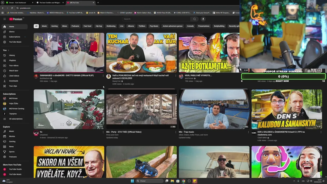Select the Kickboxing filter chip

[111, 26]
